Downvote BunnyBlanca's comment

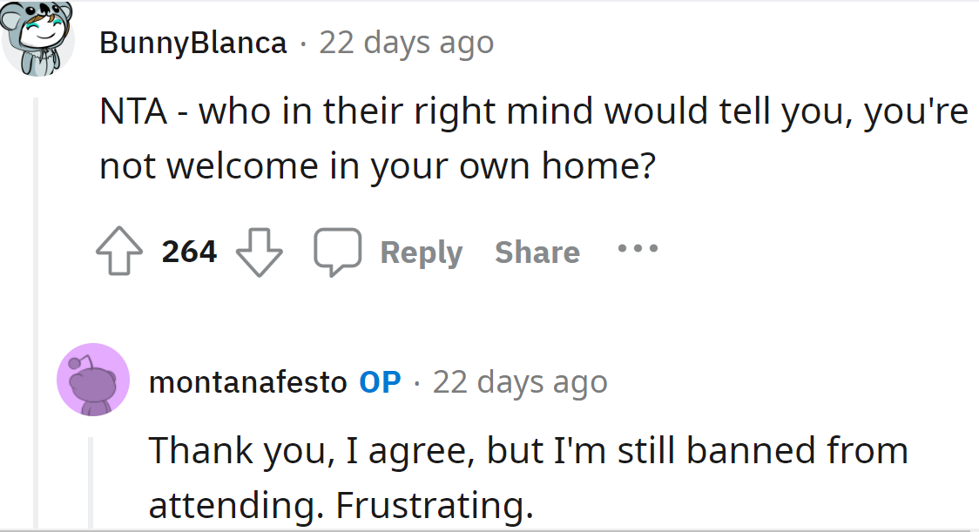coord(260,253)
